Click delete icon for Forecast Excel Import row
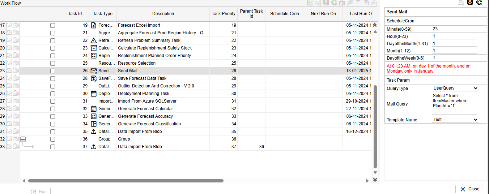Image resolution: width=489 pixels, height=194 pixels. [16, 25]
